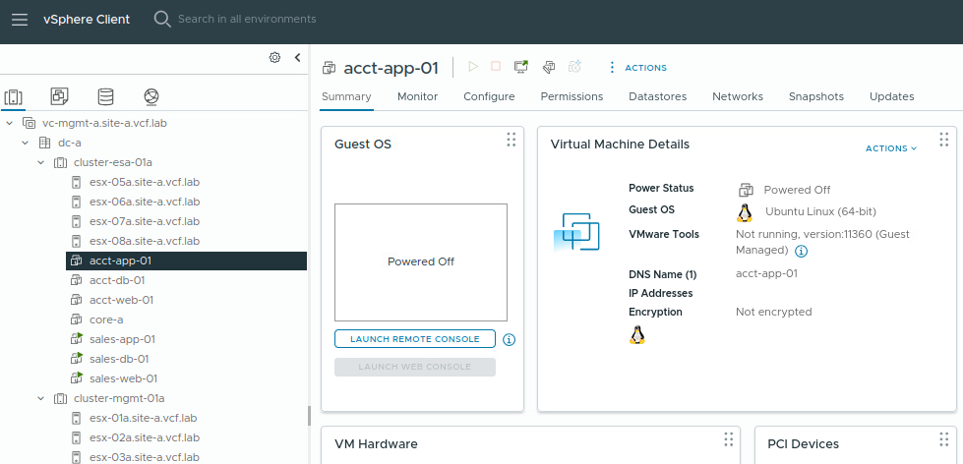Switch to the Monitor tab

pyautogui.click(x=417, y=96)
